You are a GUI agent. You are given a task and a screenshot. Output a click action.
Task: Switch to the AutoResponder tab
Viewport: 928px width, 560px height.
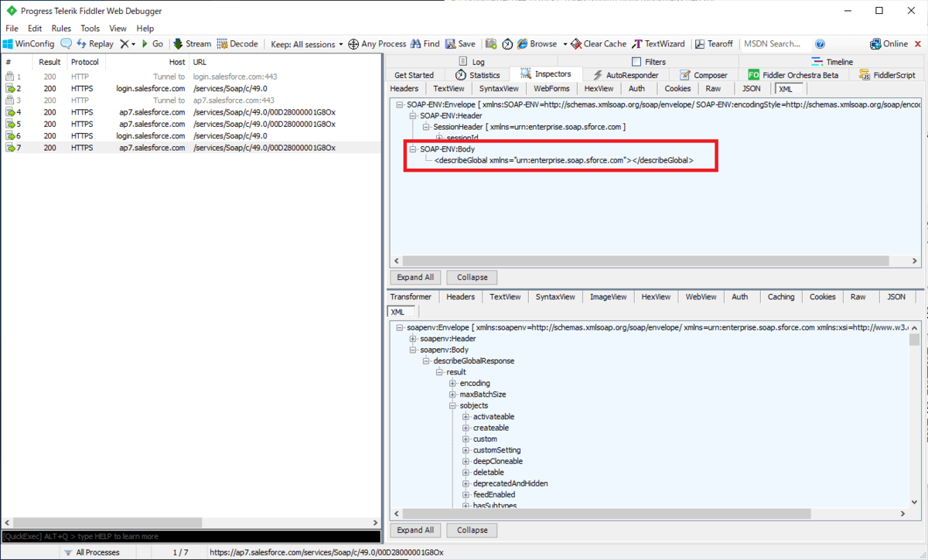tap(626, 75)
